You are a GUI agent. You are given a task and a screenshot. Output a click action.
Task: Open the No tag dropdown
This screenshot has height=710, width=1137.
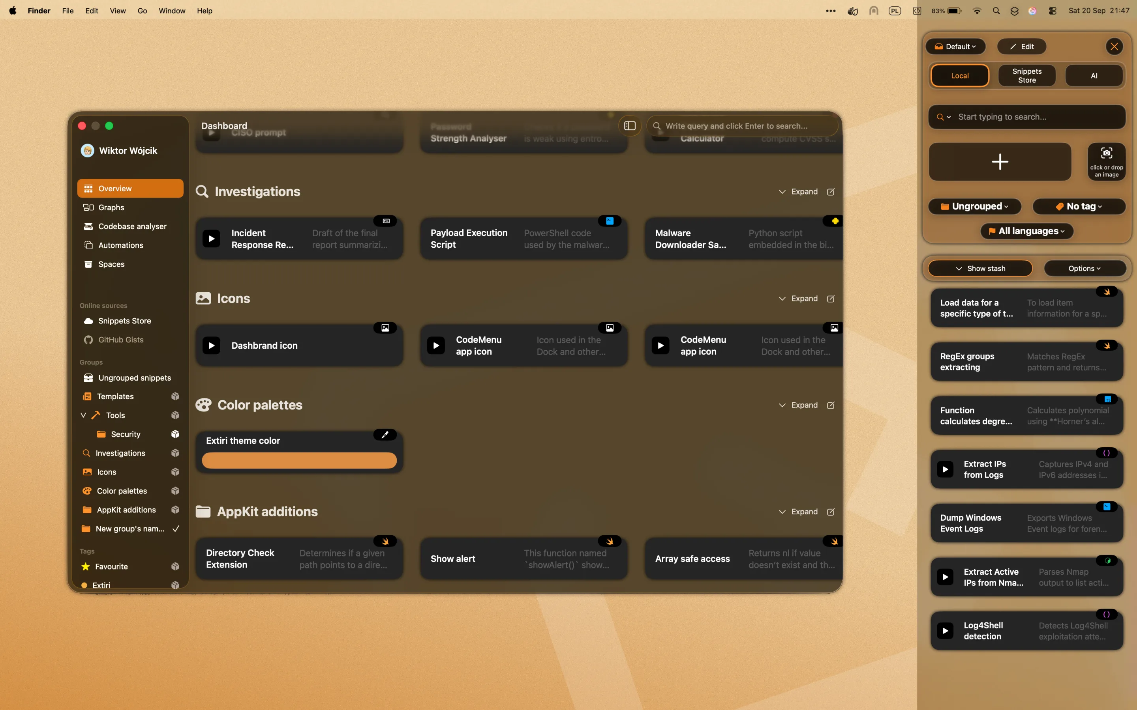1079,206
